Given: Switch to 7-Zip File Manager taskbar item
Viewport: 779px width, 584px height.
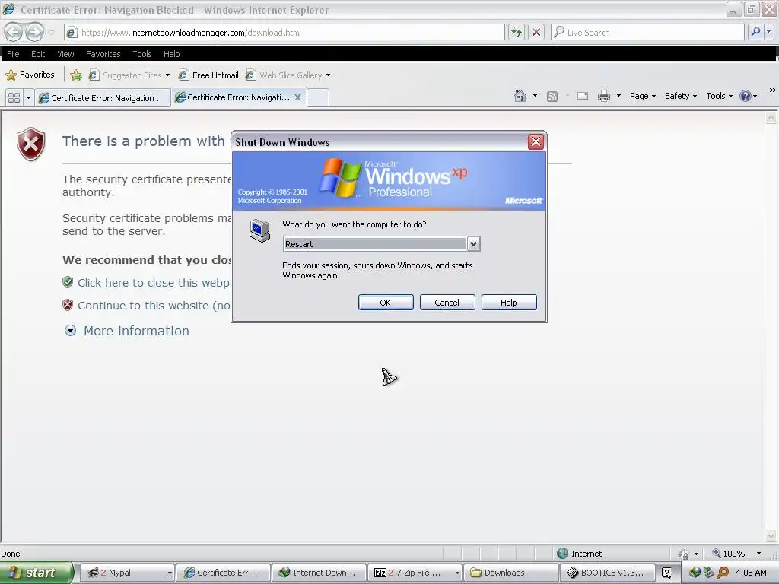Looking at the screenshot, I should point(415,573).
